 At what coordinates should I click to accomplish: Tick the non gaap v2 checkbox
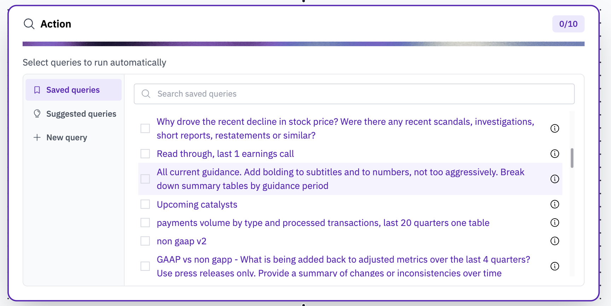145,241
